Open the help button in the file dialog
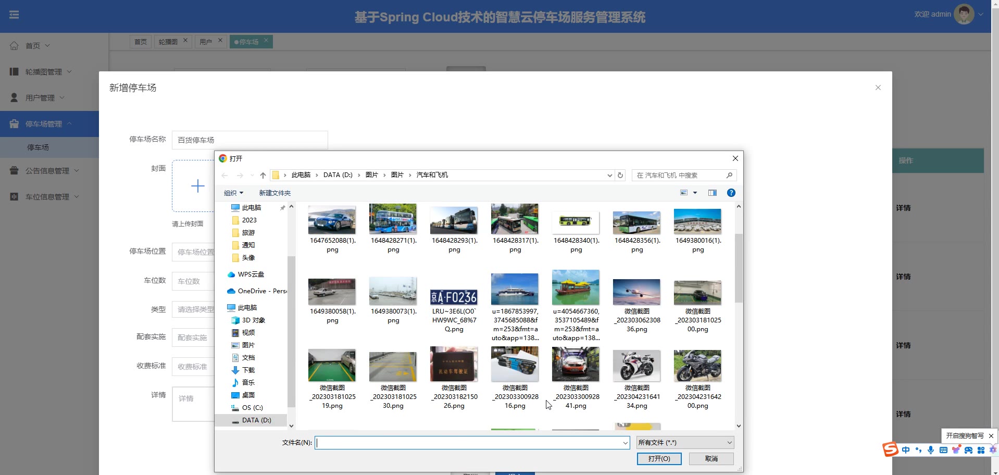 click(731, 193)
